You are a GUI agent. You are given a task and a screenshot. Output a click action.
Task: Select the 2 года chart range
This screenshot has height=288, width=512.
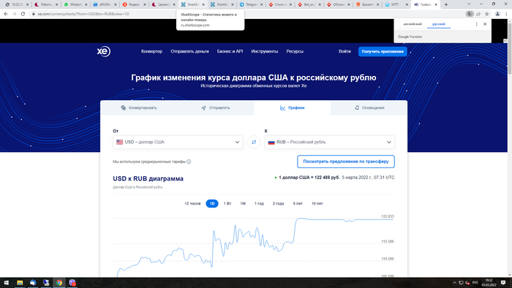[278, 203]
